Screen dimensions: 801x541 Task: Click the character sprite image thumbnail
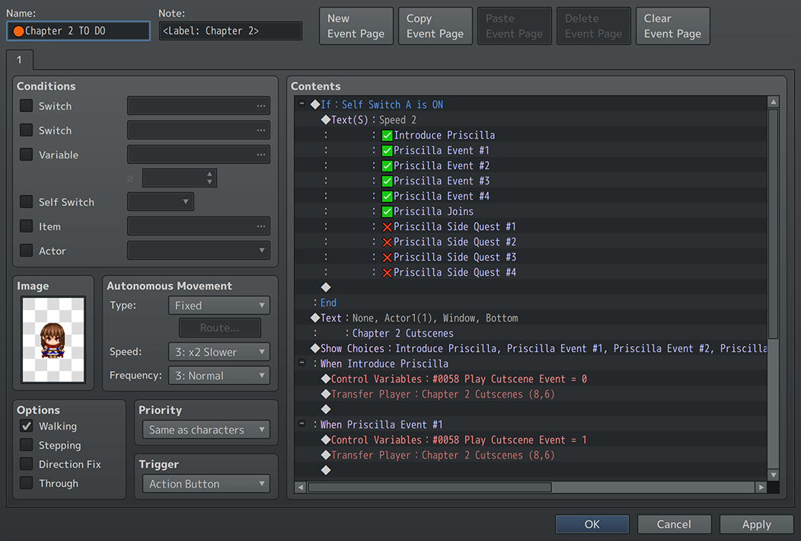[53, 340]
